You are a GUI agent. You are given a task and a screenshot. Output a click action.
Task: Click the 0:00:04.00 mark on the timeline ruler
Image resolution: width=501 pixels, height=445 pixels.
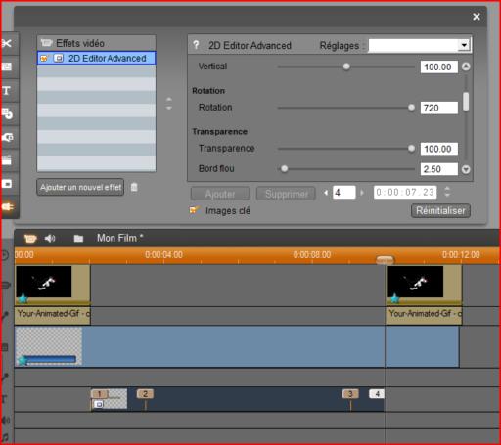163,255
